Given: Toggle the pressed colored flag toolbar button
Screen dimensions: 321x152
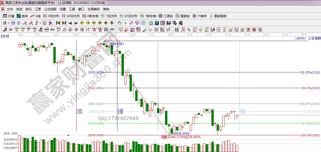Looking at the screenshot, I should point(51,23).
